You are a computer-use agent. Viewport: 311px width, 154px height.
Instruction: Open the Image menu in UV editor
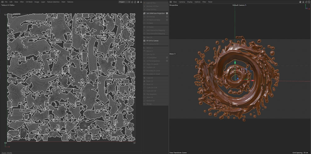pos(37,2)
